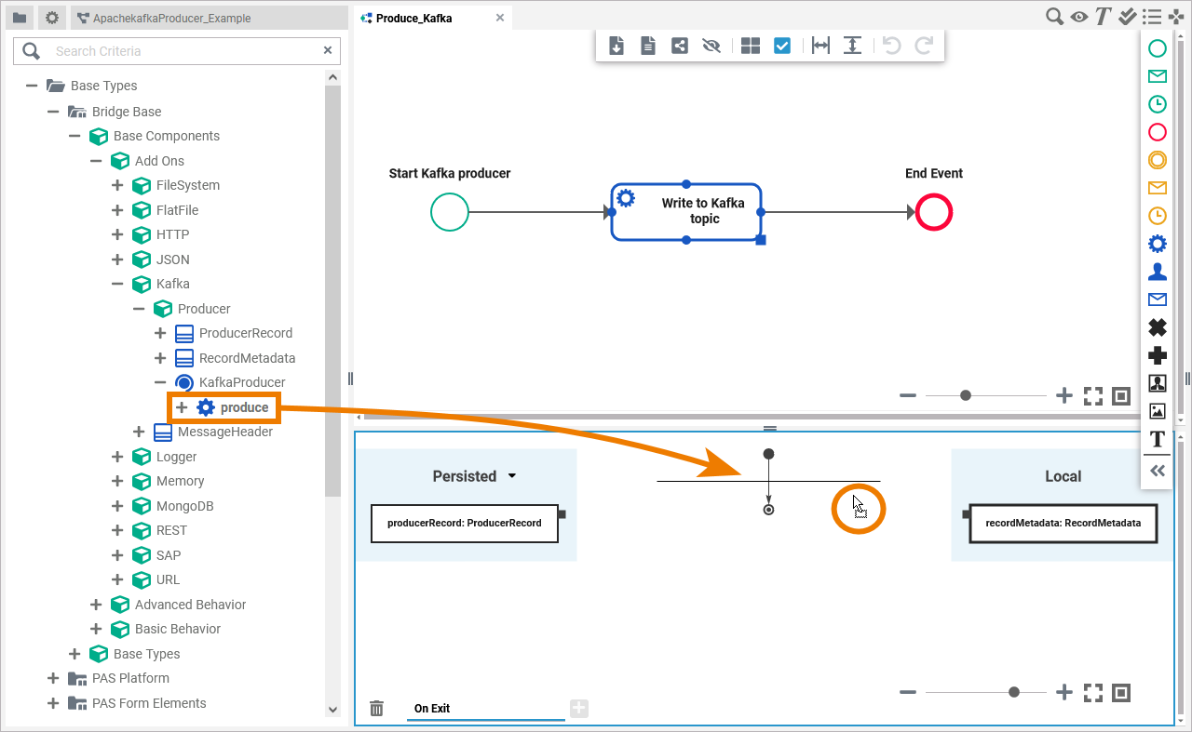
Task: Click the trash delete icon
Action: (376, 709)
